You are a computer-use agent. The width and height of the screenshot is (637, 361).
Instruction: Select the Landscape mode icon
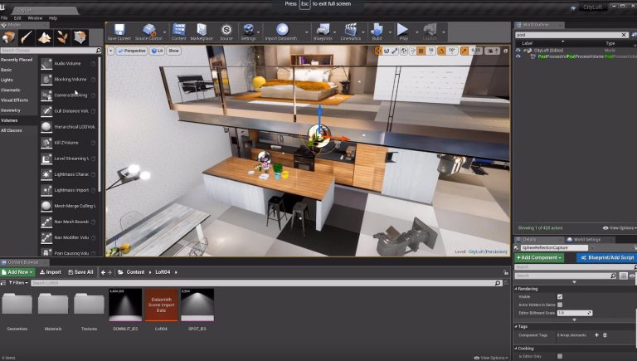44,37
